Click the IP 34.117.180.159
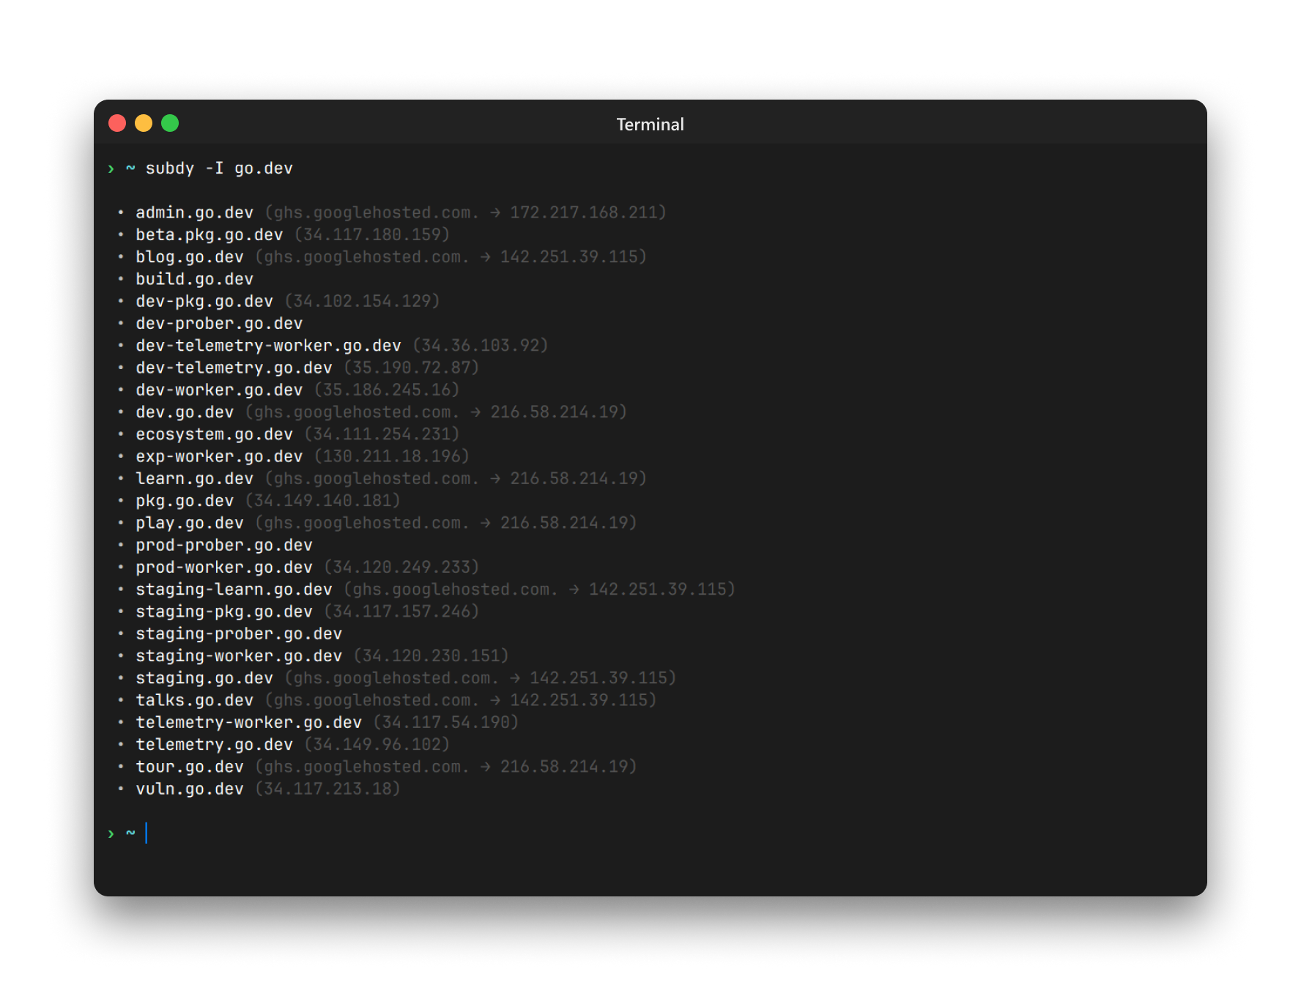The image size is (1301, 996). coord(372,234)
